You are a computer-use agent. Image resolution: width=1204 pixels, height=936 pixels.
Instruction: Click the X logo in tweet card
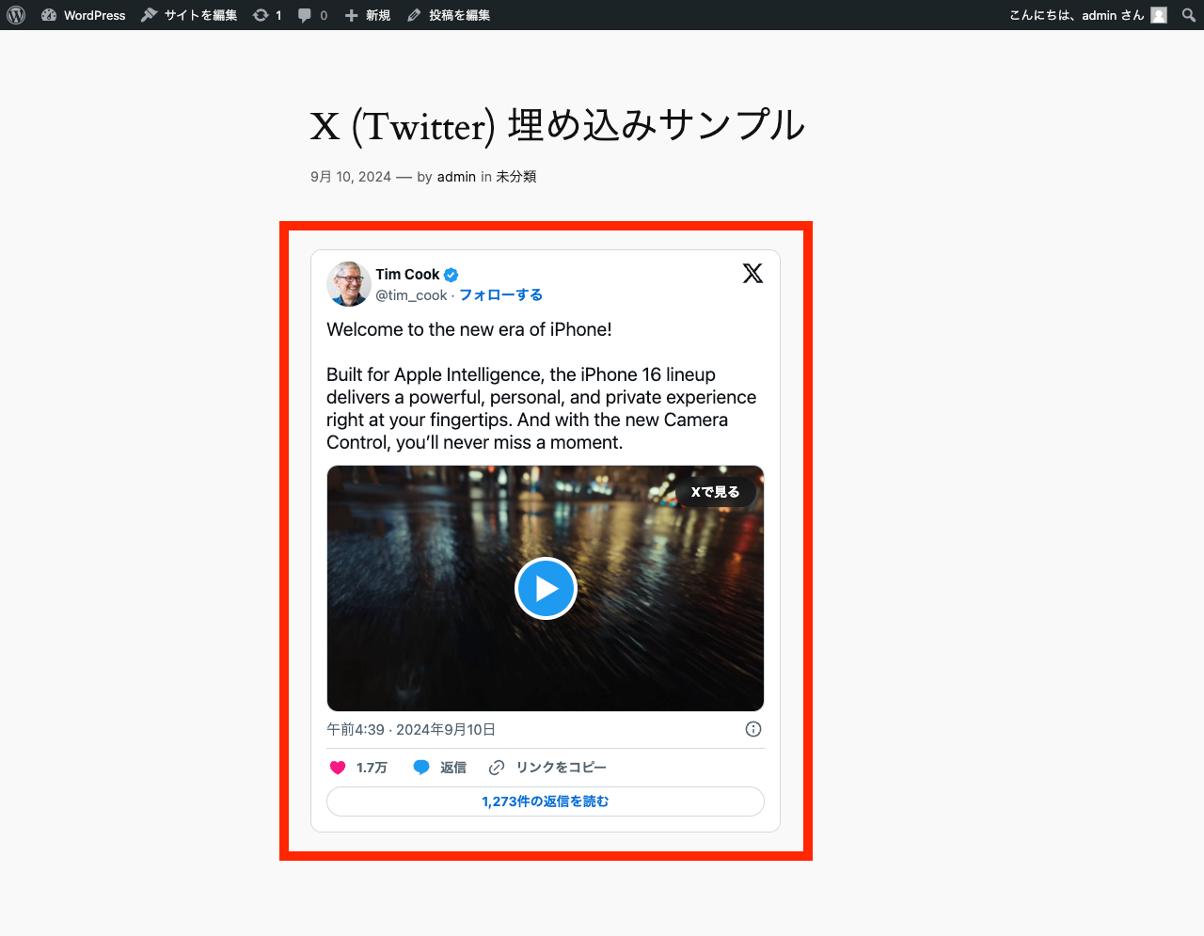click(x=752, y=273)
